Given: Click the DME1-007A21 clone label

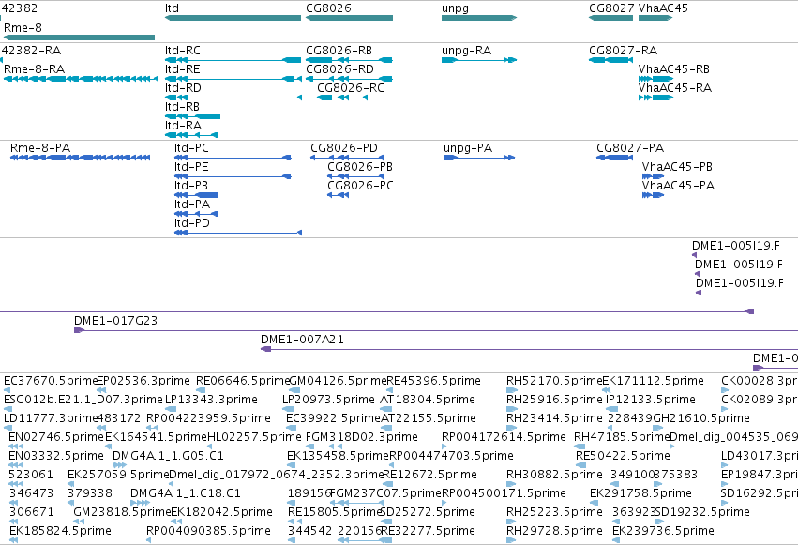Looking at the screenshot, I should (x=302, y=340).
